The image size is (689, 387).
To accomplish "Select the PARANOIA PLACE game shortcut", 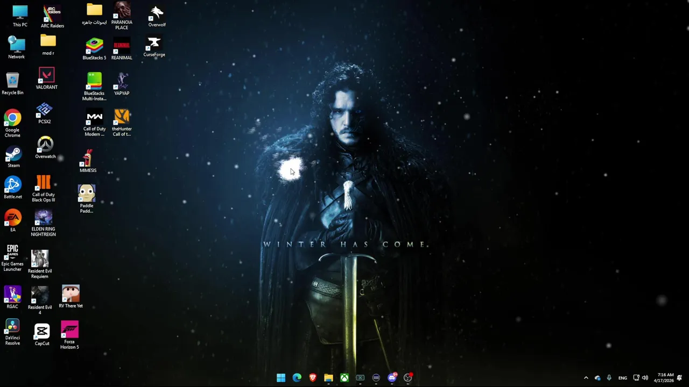I will coord(122,16).
